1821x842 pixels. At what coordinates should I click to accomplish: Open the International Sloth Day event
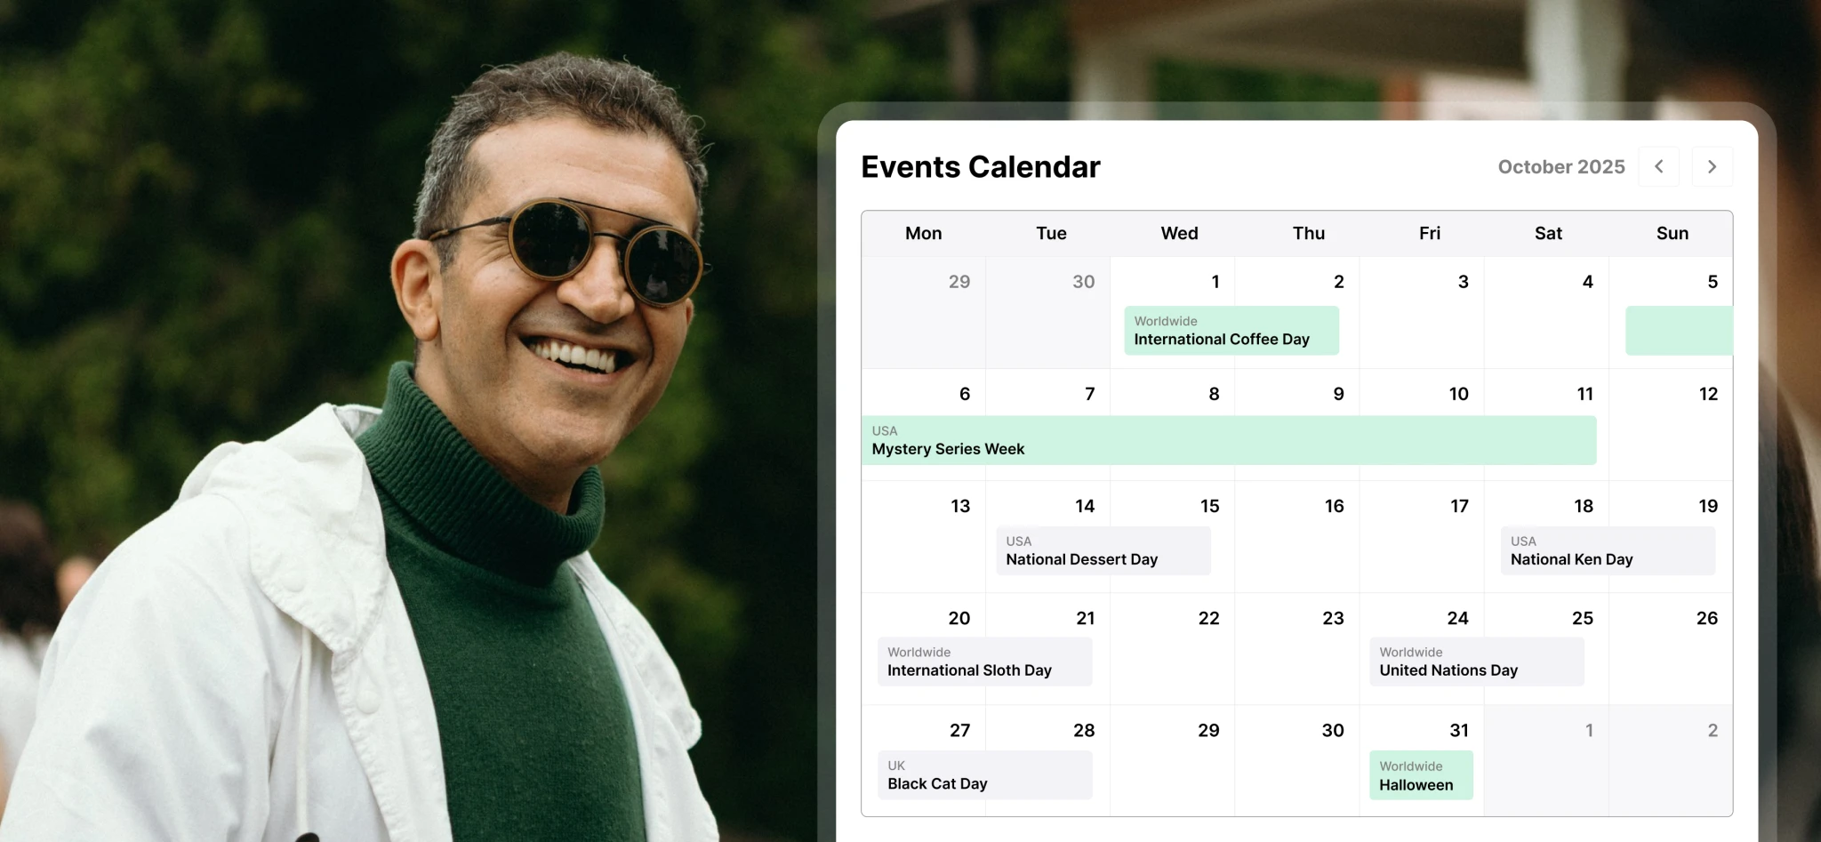984,662
